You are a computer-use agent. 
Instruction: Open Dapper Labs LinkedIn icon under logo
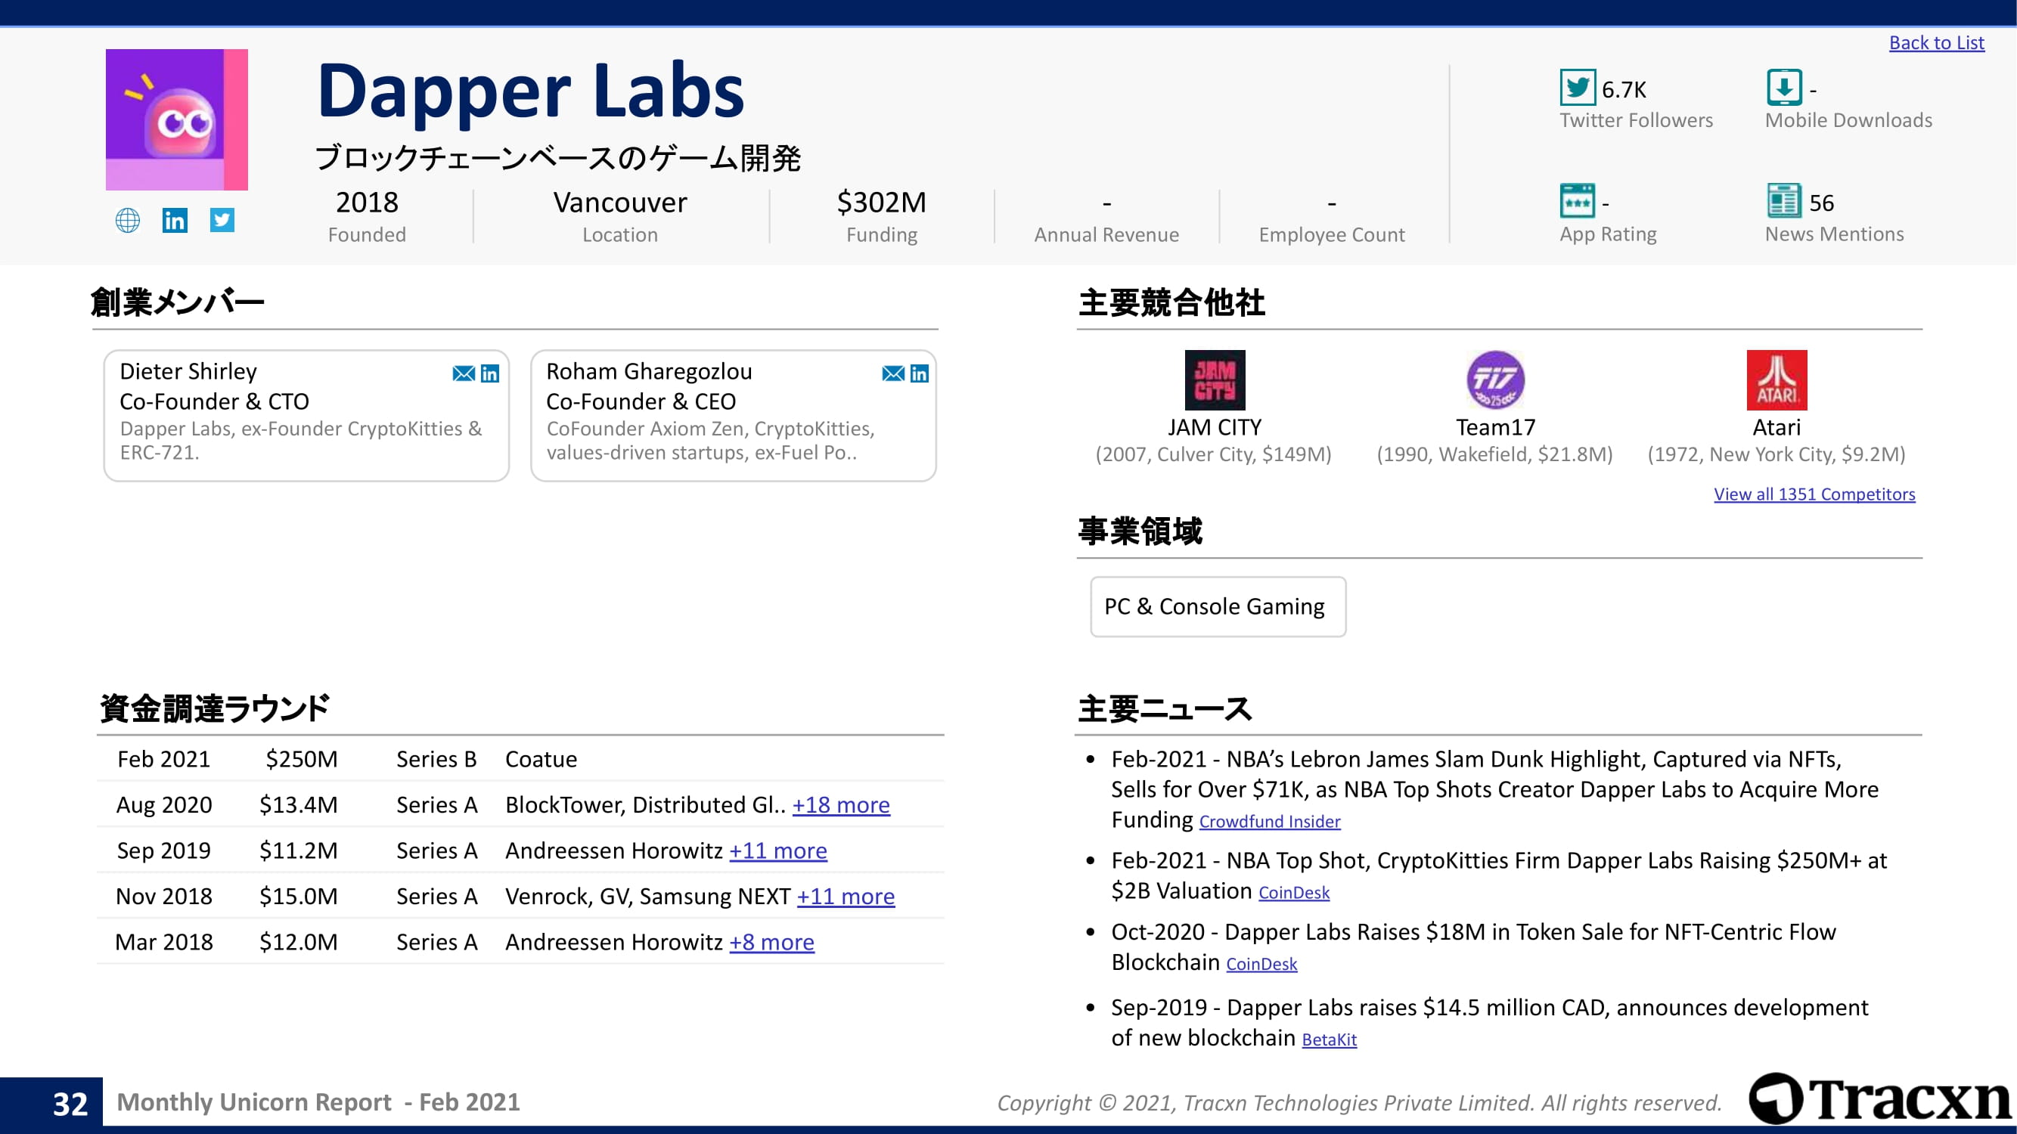(175, 220)
